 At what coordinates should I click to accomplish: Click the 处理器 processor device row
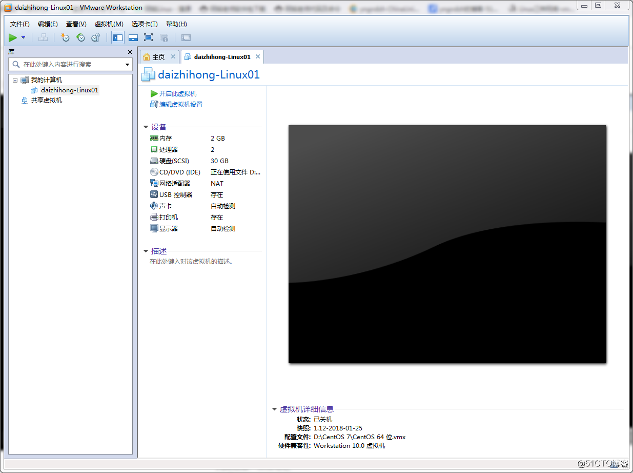click(206, 150)
